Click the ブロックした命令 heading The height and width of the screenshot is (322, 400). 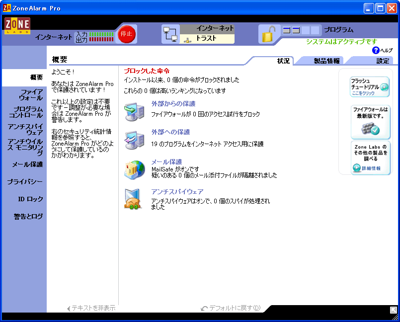point(147,71)
